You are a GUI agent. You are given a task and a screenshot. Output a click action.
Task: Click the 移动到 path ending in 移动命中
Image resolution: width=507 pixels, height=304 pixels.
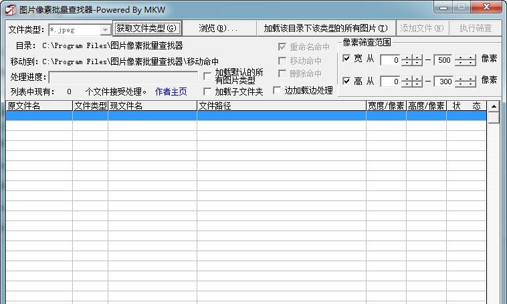click(130, 61)
